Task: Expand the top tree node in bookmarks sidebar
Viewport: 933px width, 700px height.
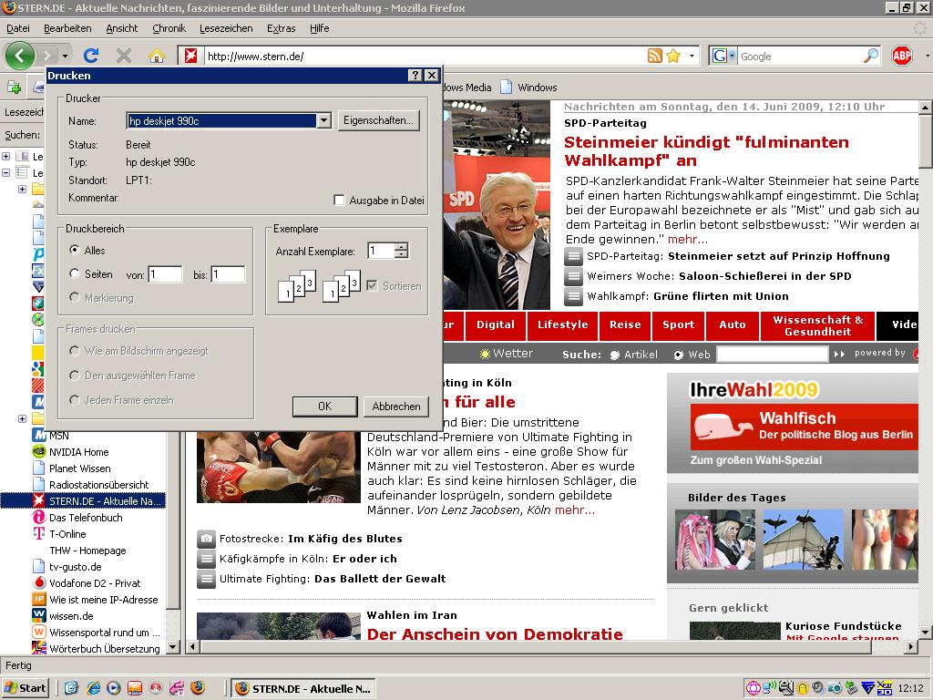Action: [x=6, y=156]
